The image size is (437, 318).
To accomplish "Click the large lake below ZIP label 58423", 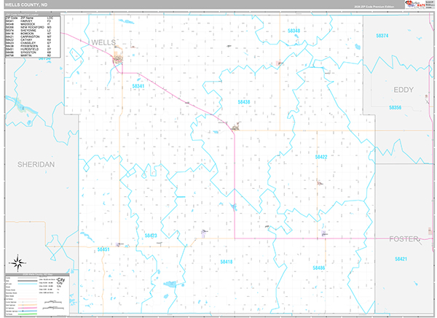I will click(x=170, y=284).
